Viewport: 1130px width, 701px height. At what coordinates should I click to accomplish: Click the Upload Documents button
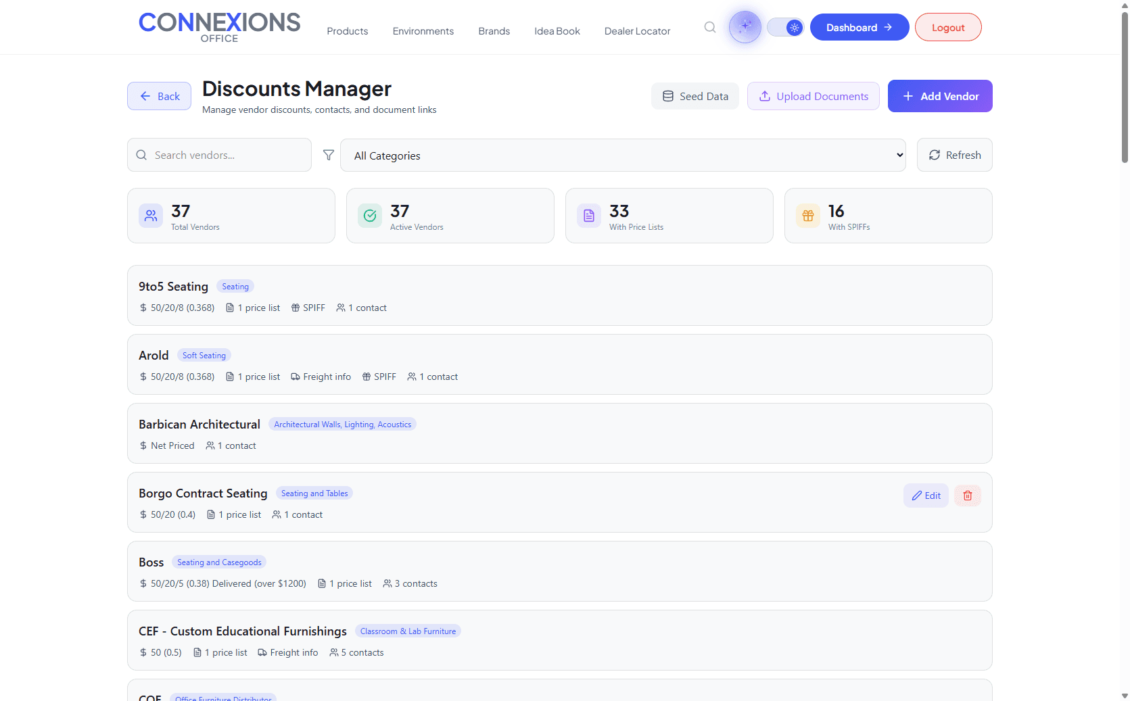813,96
